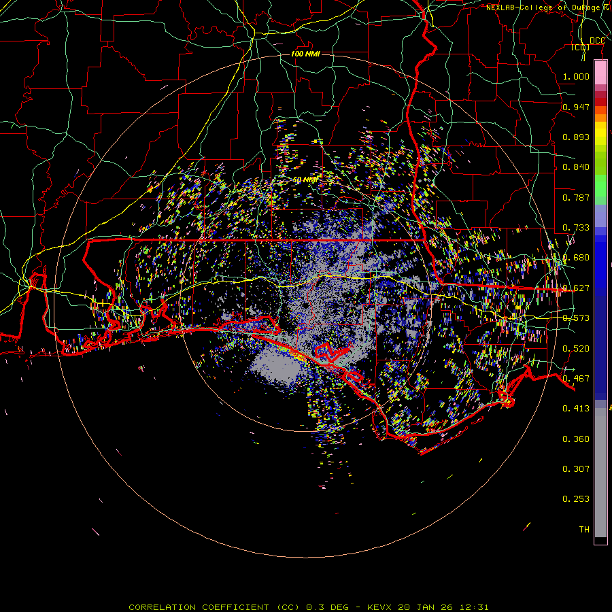Click the 0.733 legend value

(576, 228)
